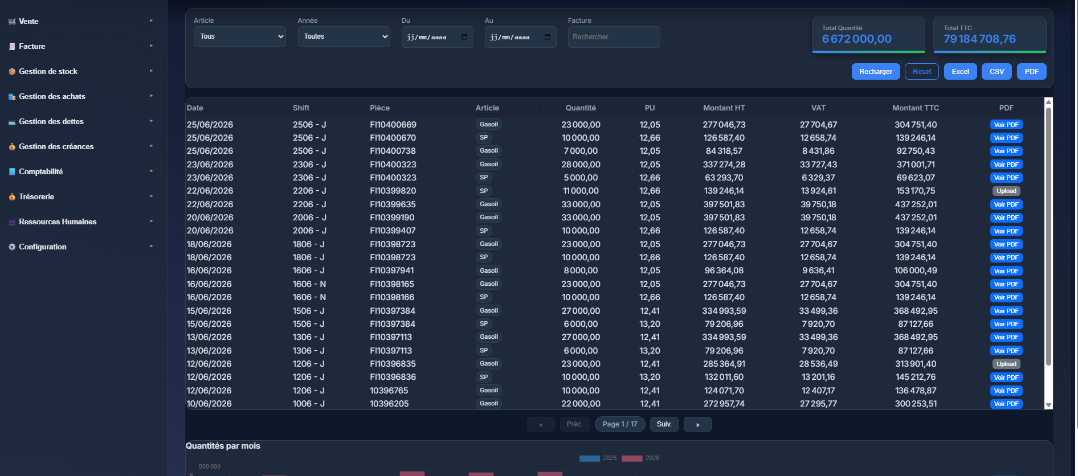Image resolution: width=1078 pixels, height=476 pixels.
Task: Click the Reset filters button
Action: (922, 72)
